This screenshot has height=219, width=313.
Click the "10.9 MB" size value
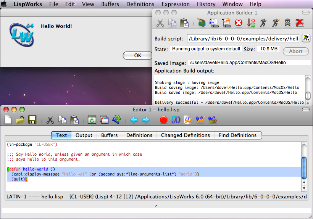point(269,49)
